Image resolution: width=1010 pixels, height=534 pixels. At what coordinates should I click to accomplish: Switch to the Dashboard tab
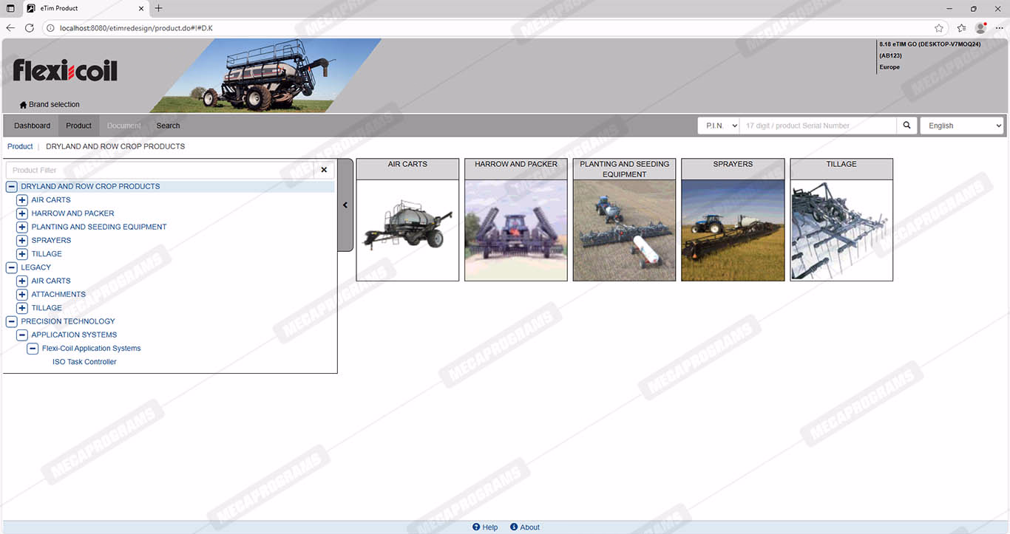click(x=33, y=126)
